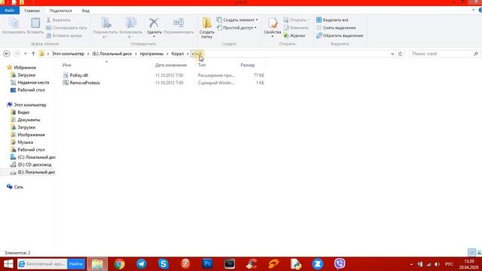Viewport: 482px width, 271px height.
Task: Open the Create item (Создать элемент) dropdown
Action: coord(236,20)
